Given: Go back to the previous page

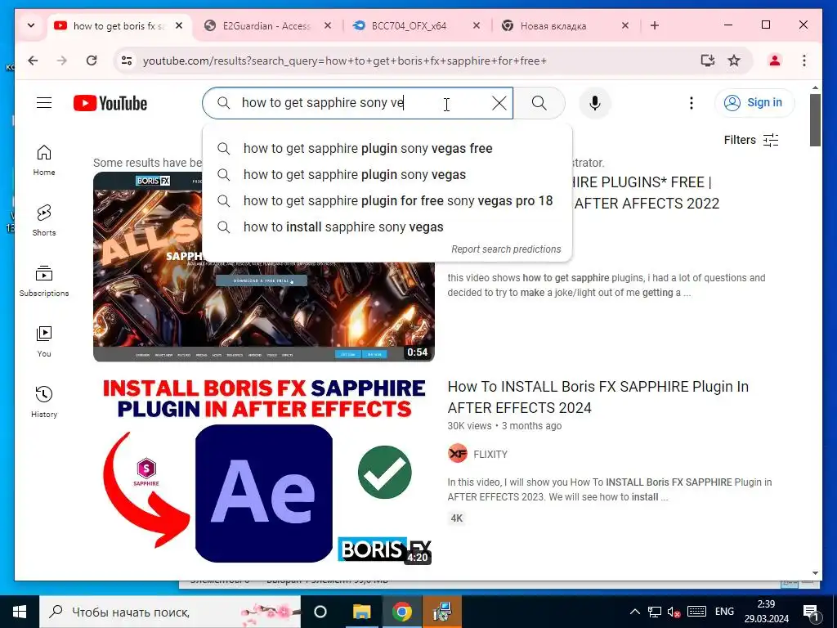Looking at the screenshot, I should coord(33,61).
